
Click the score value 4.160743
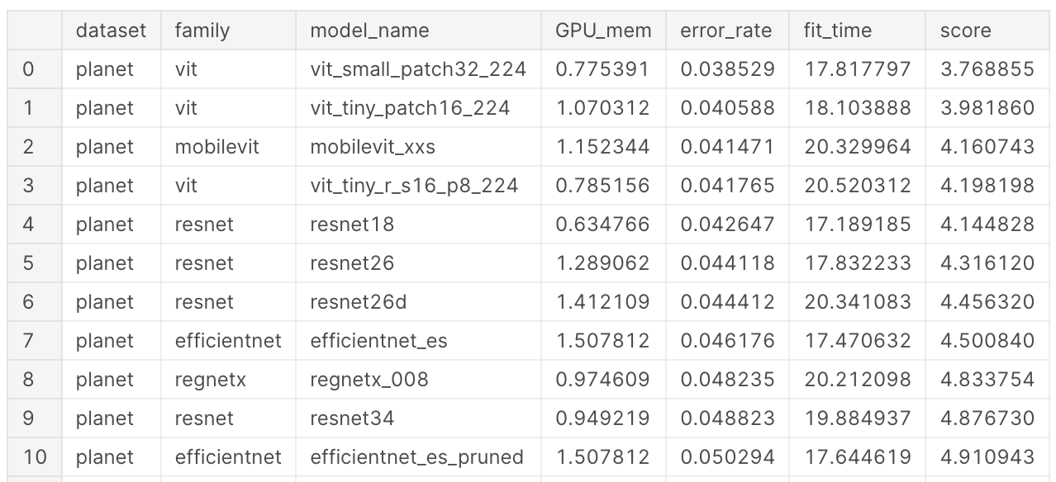(x=987, y=147)
